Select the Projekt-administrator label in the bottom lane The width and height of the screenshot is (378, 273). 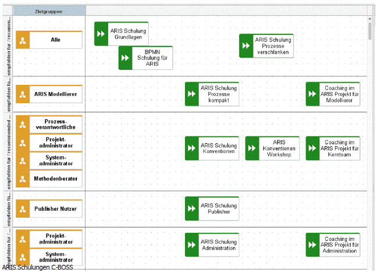tap(56, 239)
